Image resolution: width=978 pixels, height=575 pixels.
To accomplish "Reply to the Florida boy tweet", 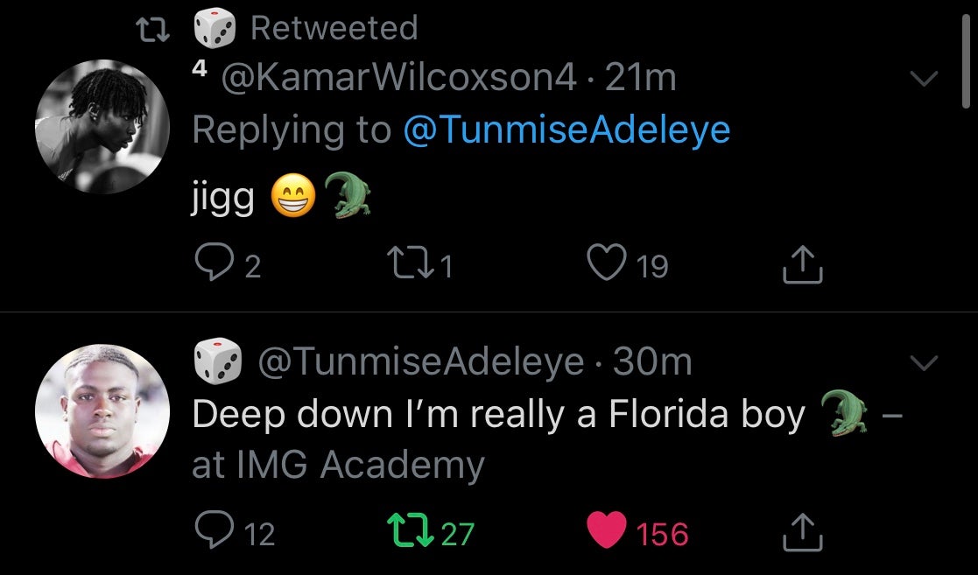I will tap(210, 532).
